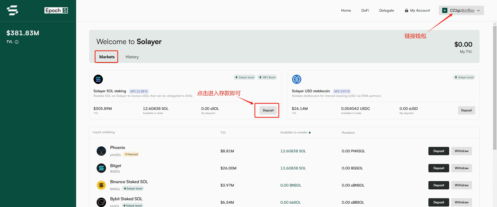Withdraw from Bybit Staked SOL
The width and height of the screenshot is (497, 207).
click(461, 202)
